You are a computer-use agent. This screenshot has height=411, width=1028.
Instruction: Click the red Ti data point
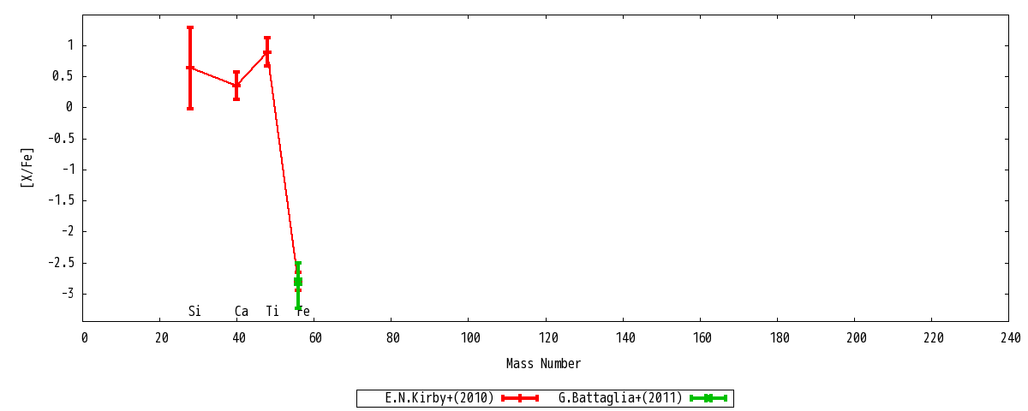coord(267,52)
